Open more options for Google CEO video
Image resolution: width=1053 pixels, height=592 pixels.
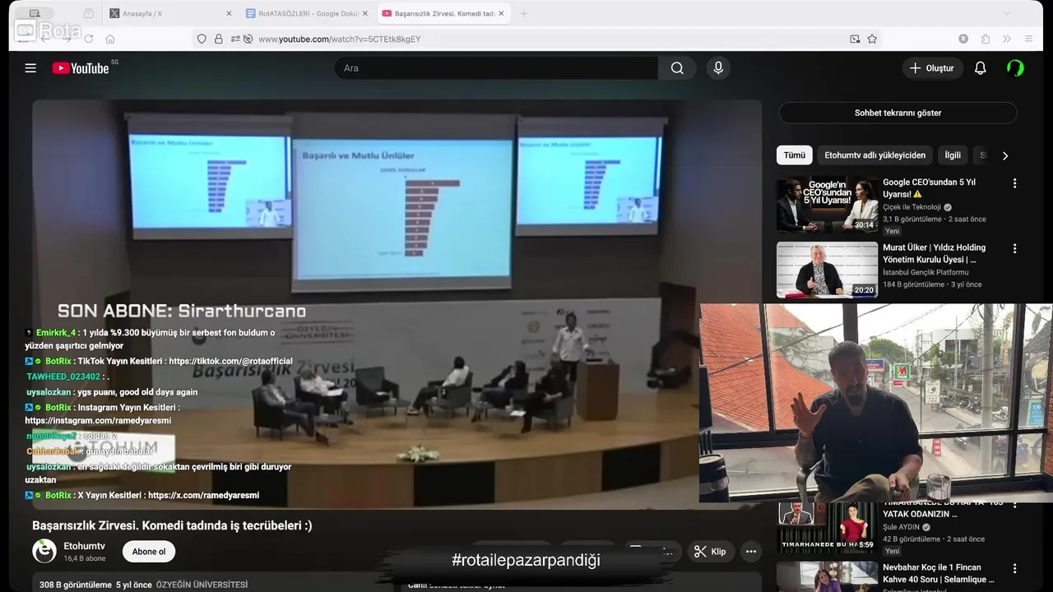click(1014, 183)
